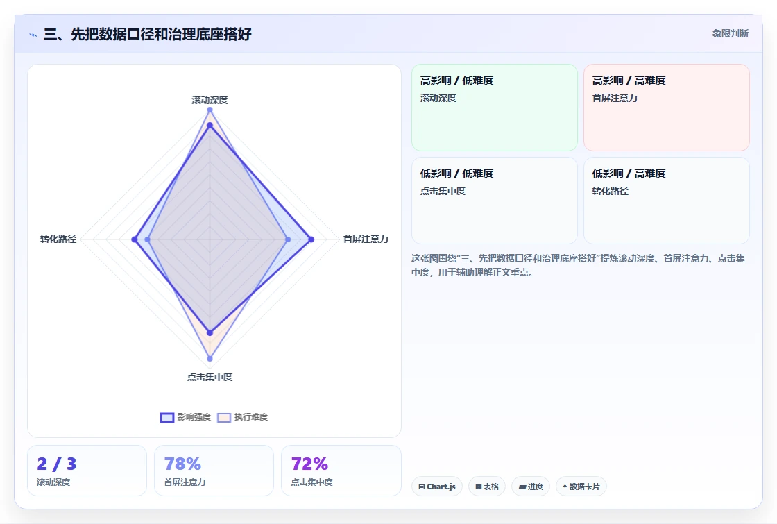
Task: Click the section title 三、先把数据口径和治理底座搭好
Action: pyautogui.click(x=148, y=34)
